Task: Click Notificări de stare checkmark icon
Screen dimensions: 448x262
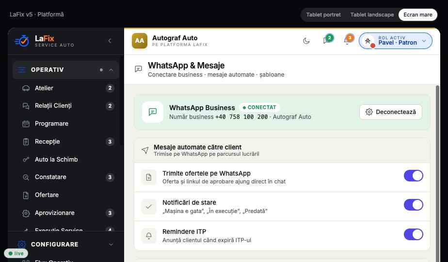Action: tap(149, 207)
